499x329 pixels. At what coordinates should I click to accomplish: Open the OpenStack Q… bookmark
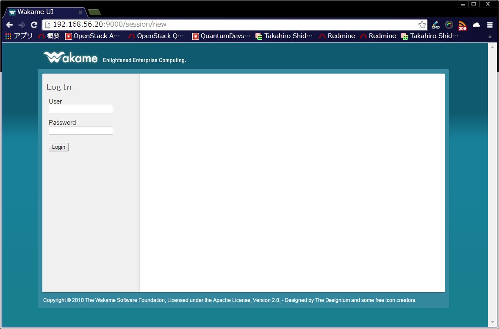point(156,36)
